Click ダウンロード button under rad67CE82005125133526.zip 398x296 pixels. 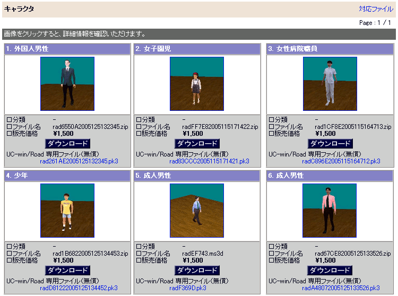point(330,271)
